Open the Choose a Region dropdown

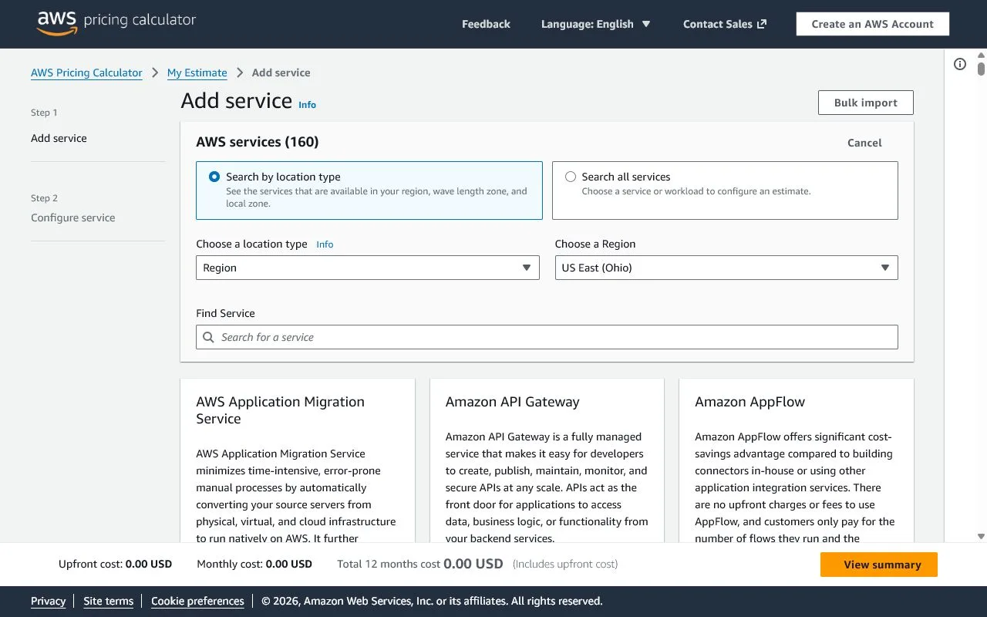(726, 268)
